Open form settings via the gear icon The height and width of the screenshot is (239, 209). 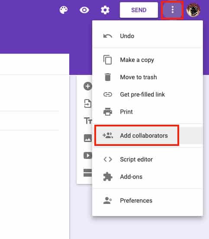click(x=105, y=10)
